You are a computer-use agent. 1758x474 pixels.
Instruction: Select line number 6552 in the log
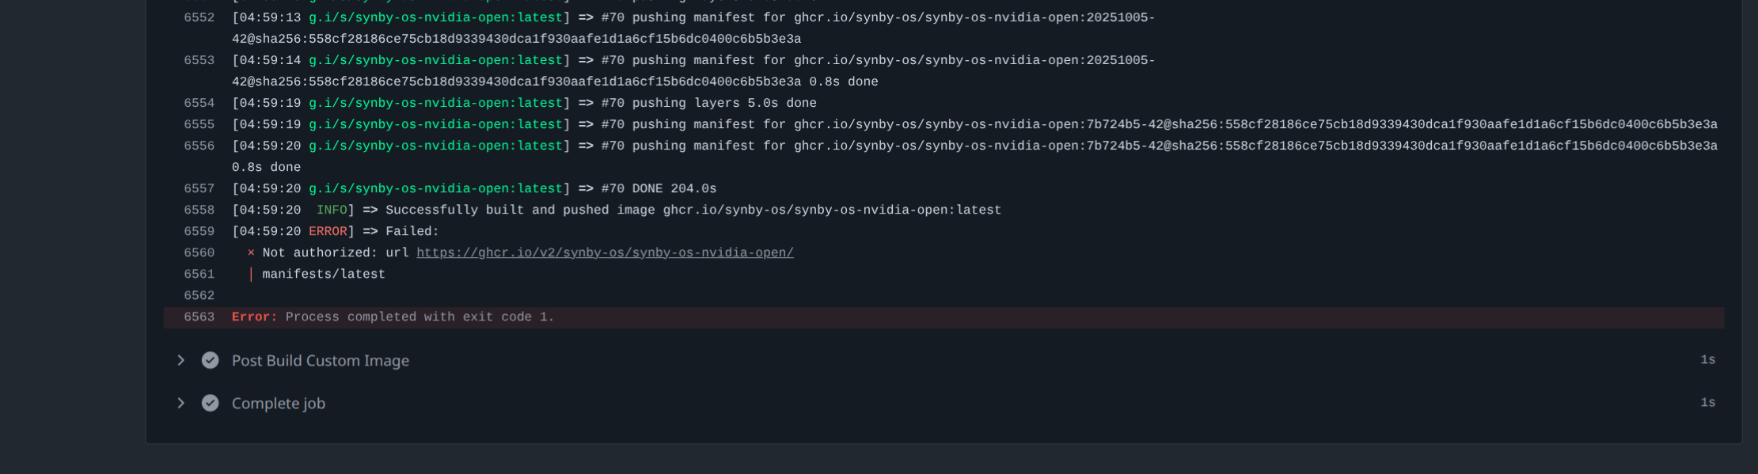[199, 18]
